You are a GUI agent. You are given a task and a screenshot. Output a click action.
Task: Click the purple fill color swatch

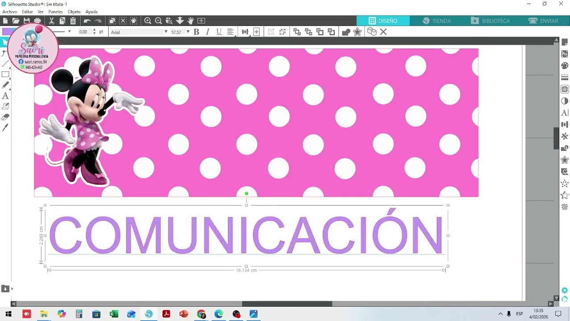coord(8,32)
